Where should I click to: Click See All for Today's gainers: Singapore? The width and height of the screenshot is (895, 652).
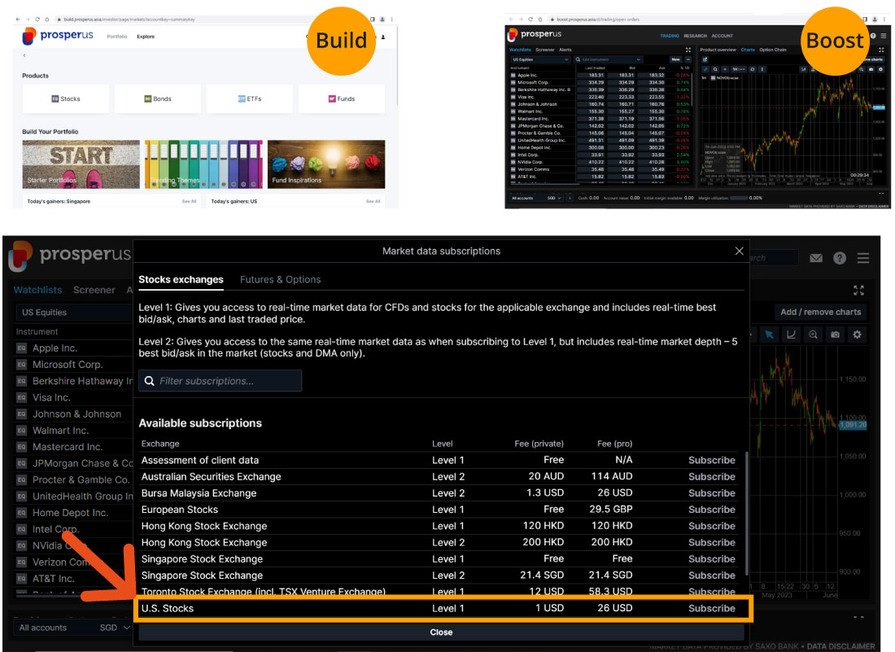tap(189, 202)
